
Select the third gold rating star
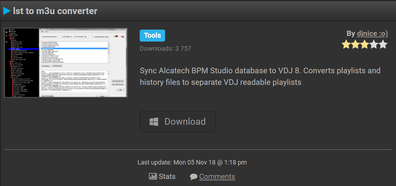pyautogui.click(x=365, y=44)
